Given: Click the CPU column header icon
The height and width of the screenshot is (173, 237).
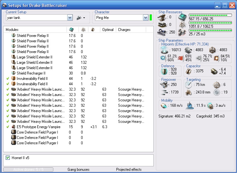Looking at the screenshot, I should 72,30.
